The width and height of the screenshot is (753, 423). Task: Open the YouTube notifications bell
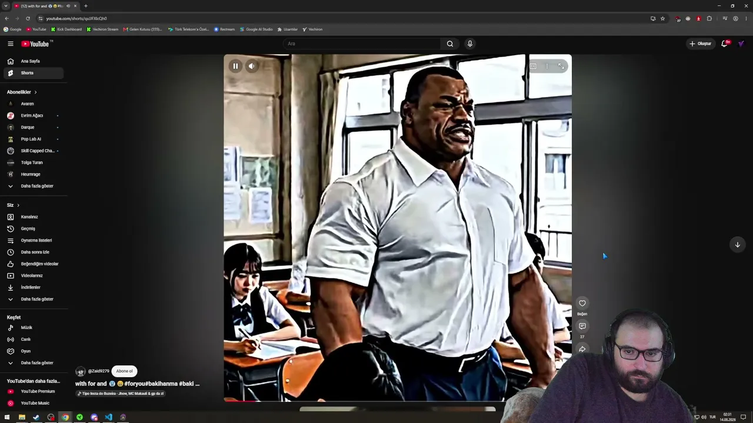pyautogui.click(x=725, y=43)
